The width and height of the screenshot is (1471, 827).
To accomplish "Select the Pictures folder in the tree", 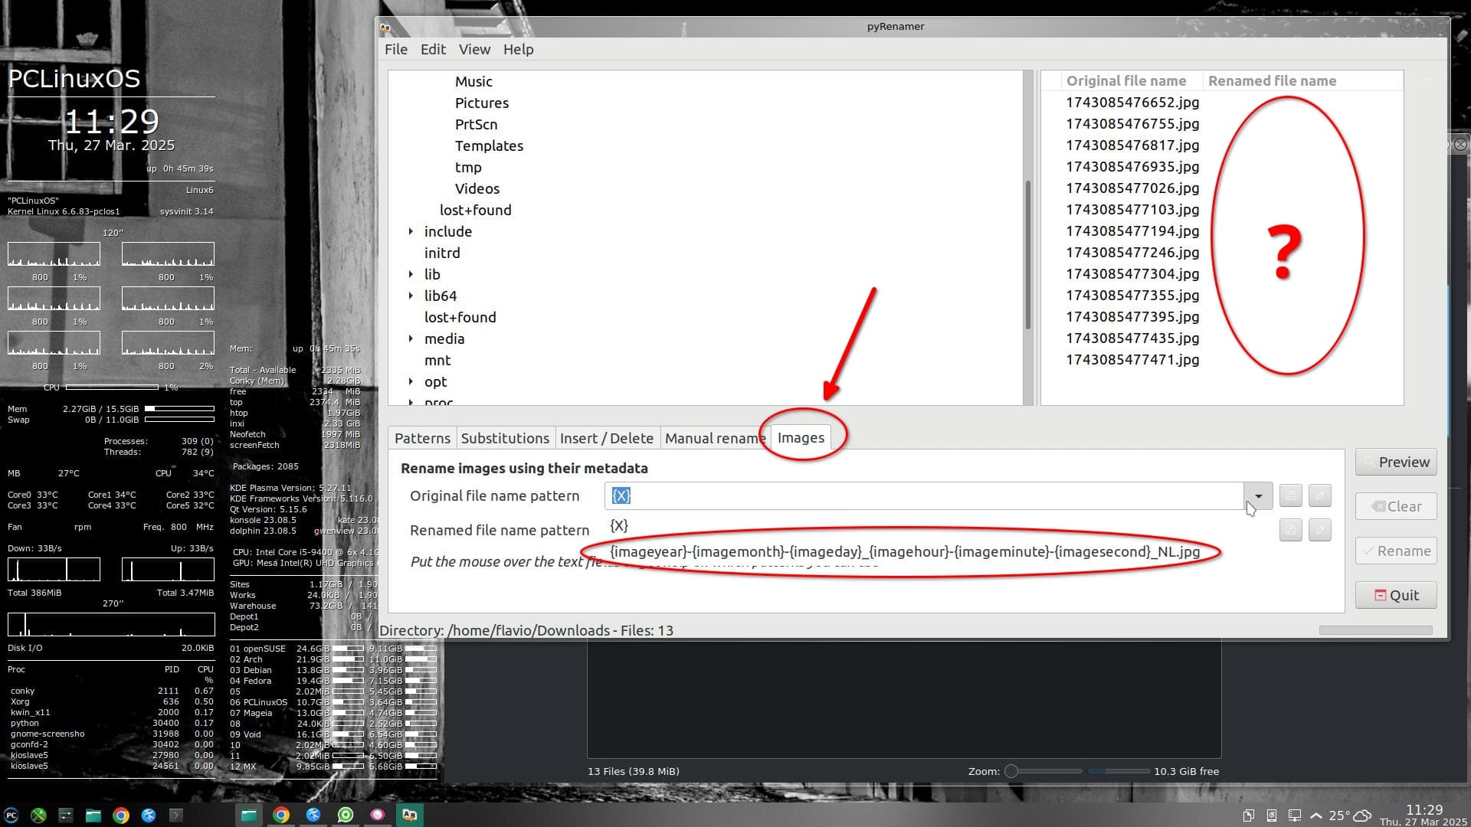I will pos(481,103).
